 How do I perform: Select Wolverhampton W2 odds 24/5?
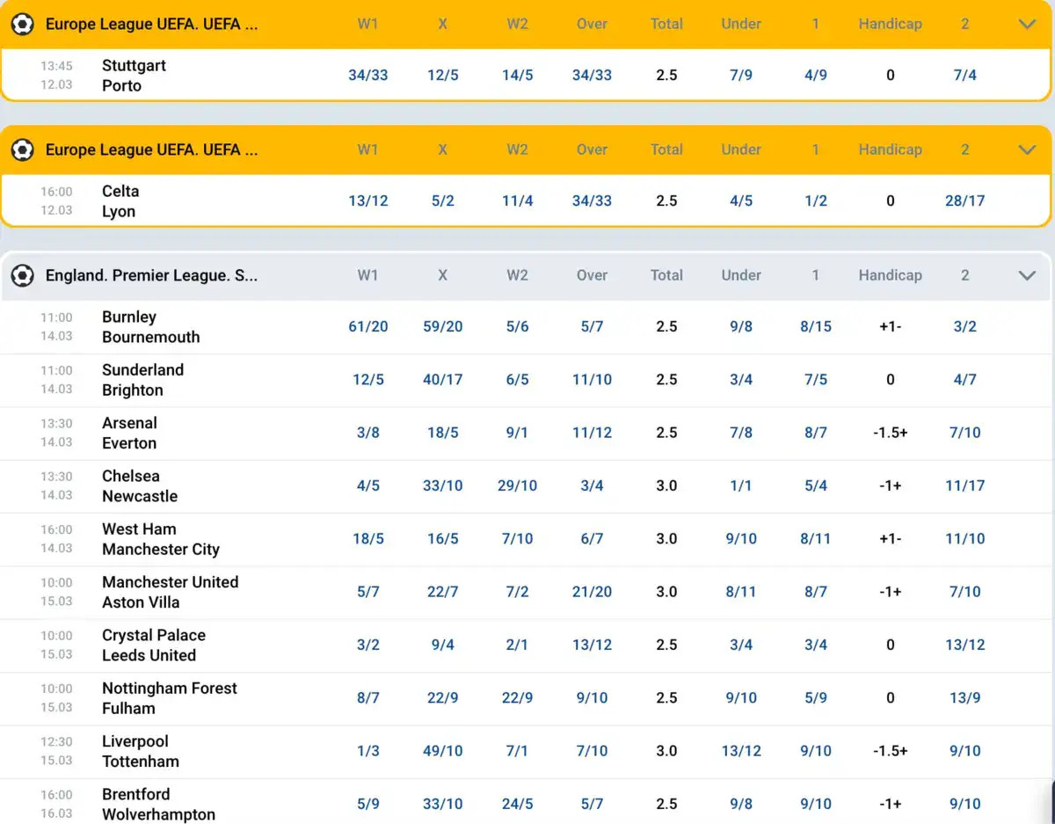517,803
